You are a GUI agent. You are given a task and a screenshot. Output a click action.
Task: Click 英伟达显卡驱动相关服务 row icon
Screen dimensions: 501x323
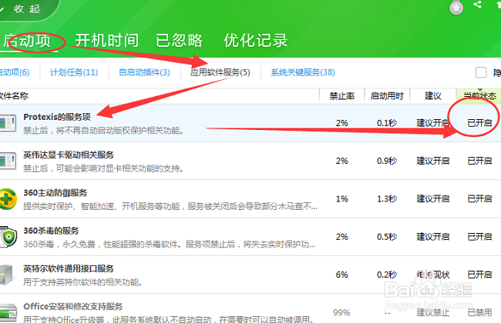coord(8,161)
